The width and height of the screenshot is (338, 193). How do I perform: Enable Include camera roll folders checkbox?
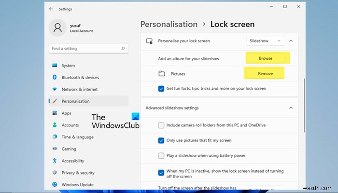pos(161,125)
